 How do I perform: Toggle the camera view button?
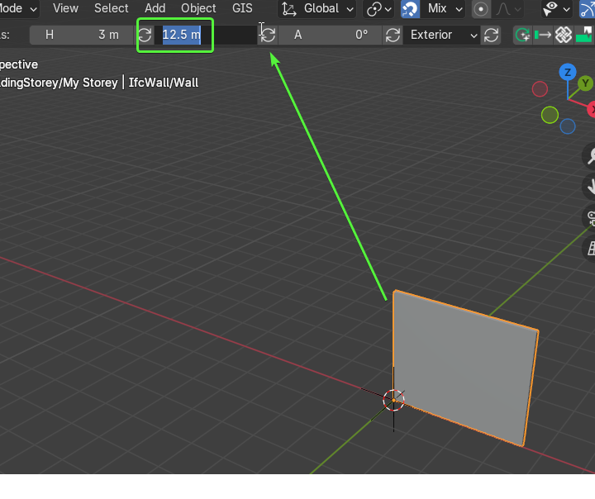coord(590,218)
